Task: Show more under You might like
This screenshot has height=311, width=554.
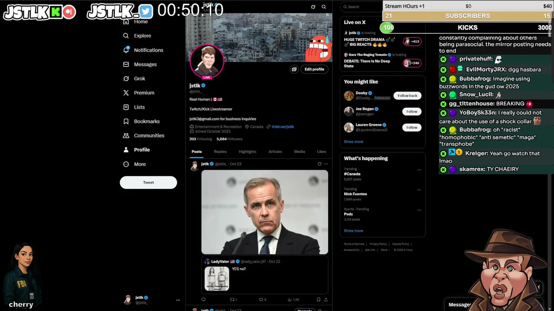Action: tap(354, 142)
